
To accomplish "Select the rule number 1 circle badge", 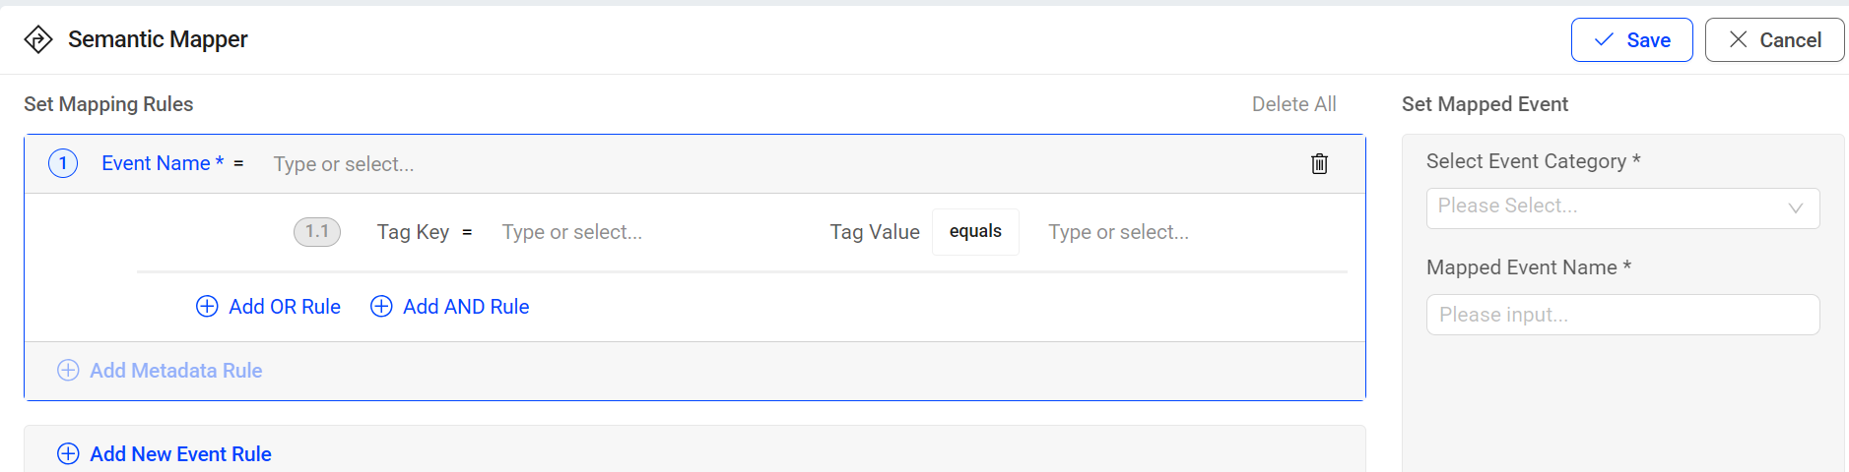I will [63, 163].
